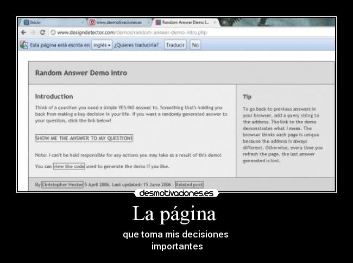This screenshot has height=263, width=353.
Task: Open the Related post link
Action: click(x=189, y=184)
